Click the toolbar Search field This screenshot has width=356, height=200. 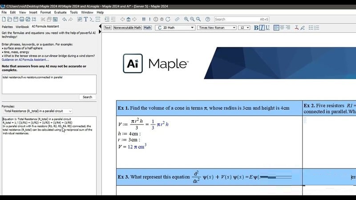point(242,19)
